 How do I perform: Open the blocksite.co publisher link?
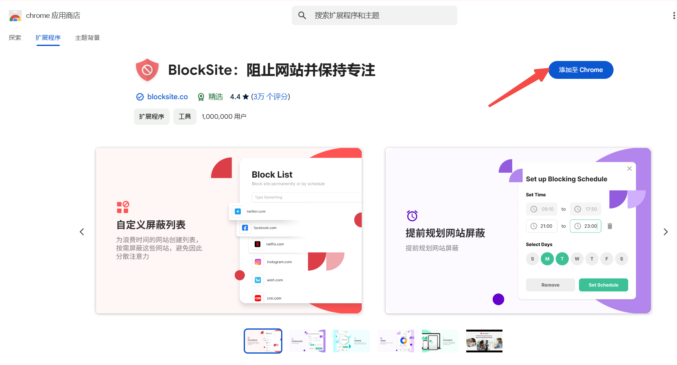(167, 97)
